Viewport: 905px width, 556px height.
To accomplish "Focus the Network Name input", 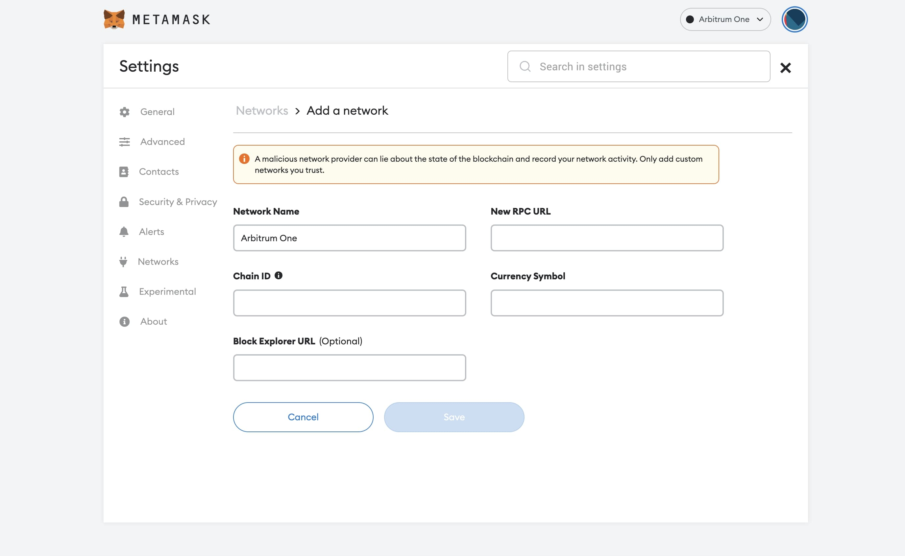I will (x=350, y=238).
